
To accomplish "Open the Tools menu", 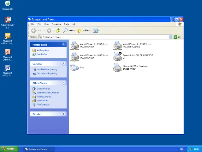I will tap(66, 24).
